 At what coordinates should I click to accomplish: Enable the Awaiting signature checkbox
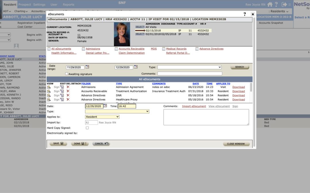pos(67,74)
